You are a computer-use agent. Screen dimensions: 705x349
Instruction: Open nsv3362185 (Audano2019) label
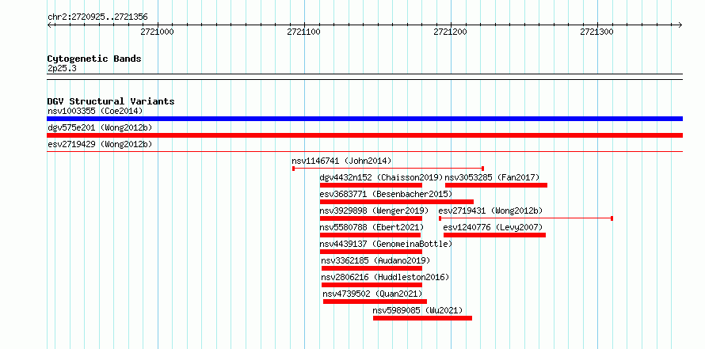point(375,260)
